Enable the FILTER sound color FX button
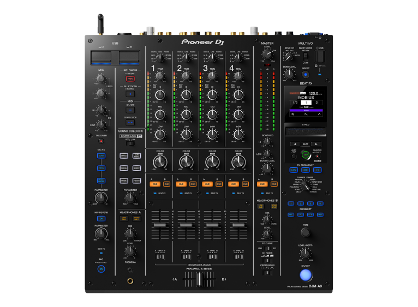418x307 pixels. (136, 180)
